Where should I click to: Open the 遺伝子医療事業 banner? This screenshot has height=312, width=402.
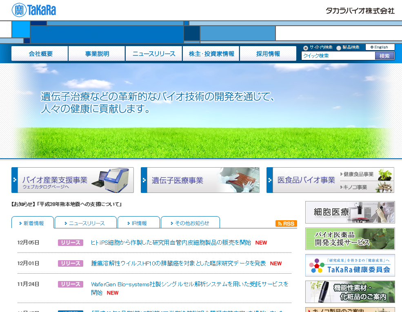pyautogui.click(x=200, y=180)
